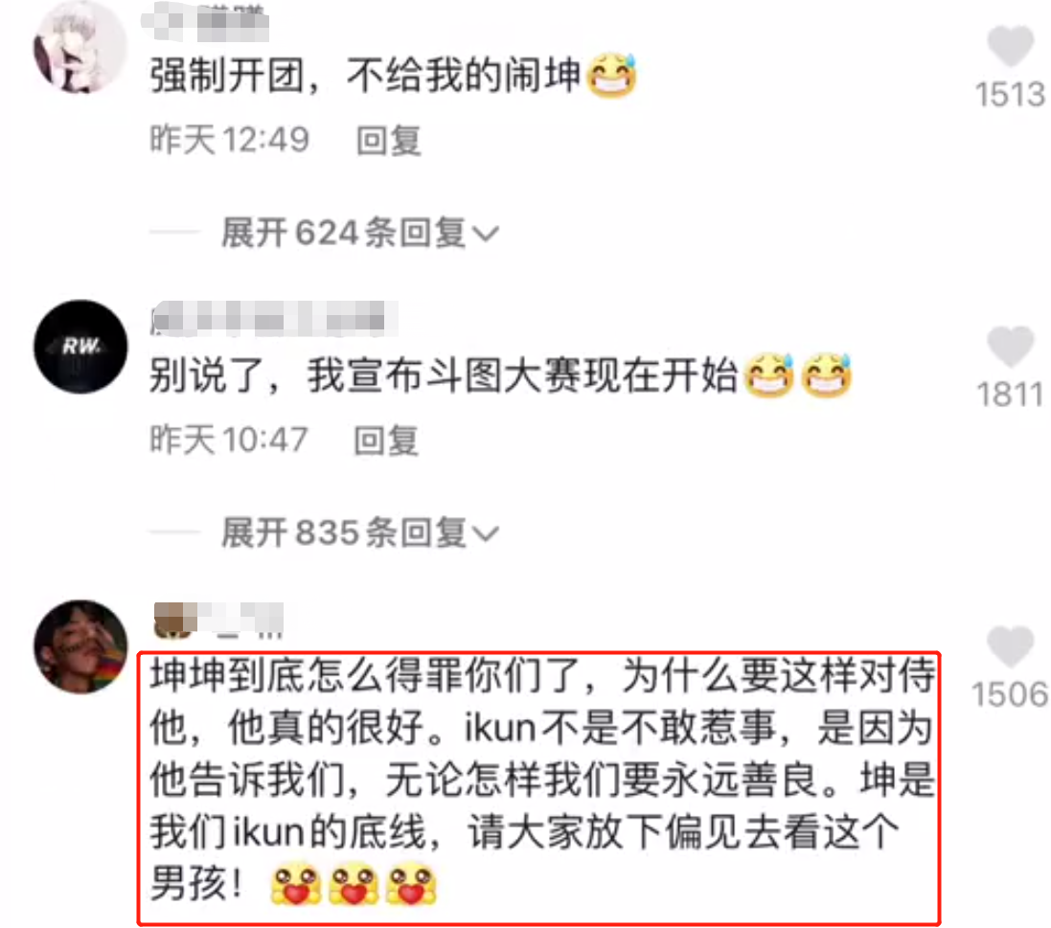Image resolution: width=1051 pixels, height=928 pixels.
Task: Reply to the comment posted at 12:49
Action: tap(389, 141)
